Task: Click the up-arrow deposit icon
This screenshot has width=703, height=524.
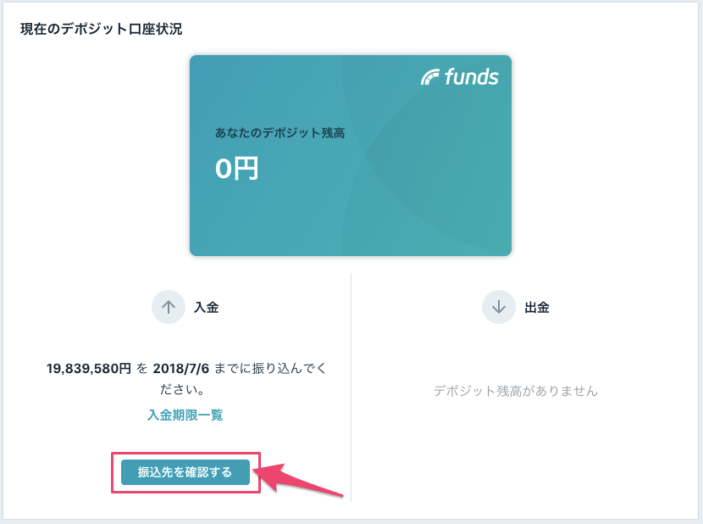Action: tap(168, 307)
